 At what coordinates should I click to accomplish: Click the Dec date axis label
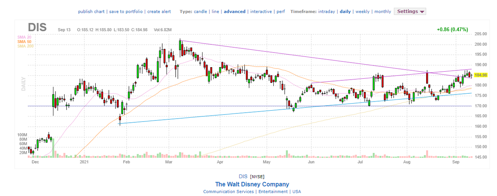pyautogui.click(x=35, y=163)
